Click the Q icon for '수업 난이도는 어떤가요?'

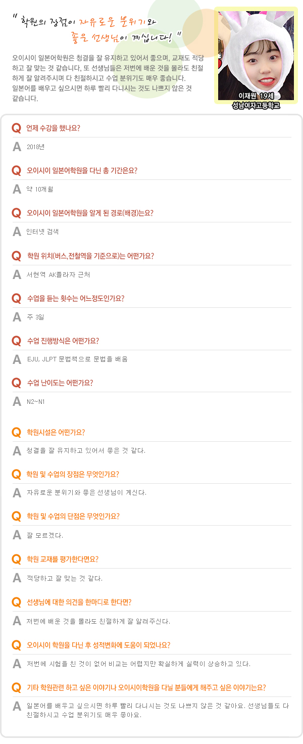[16, 383]
